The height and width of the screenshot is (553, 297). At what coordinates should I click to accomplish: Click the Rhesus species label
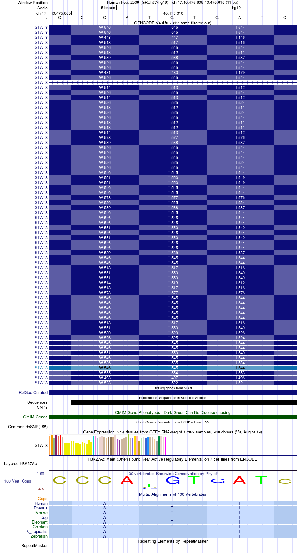point(41,508)
